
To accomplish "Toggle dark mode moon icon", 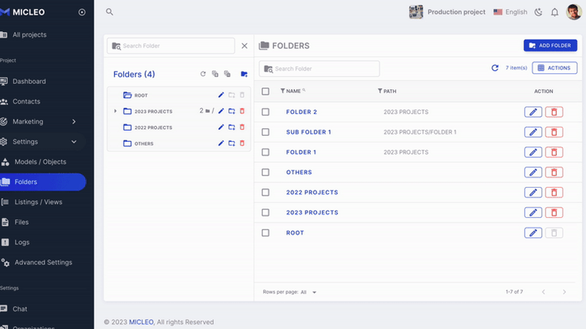I will click(x=538, y=12).
